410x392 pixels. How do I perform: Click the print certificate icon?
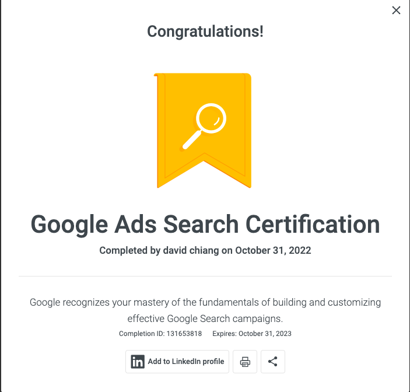coord(245,362)
